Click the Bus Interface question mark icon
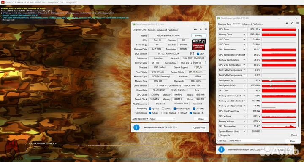 pos(206,63)
